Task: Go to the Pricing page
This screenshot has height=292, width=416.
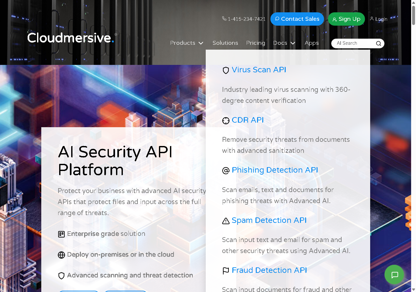Action: coord(255,43)
